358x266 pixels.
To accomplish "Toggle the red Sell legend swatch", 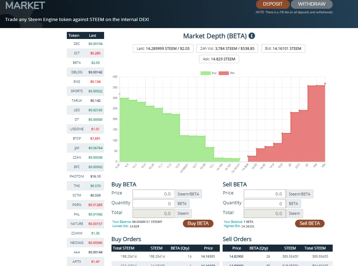I will click(224, 73).
